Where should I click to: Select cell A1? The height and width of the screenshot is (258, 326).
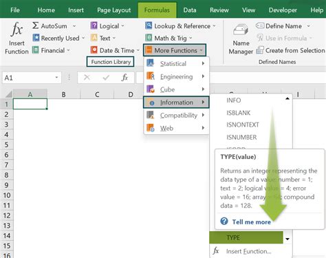click(x=30, y=104)
